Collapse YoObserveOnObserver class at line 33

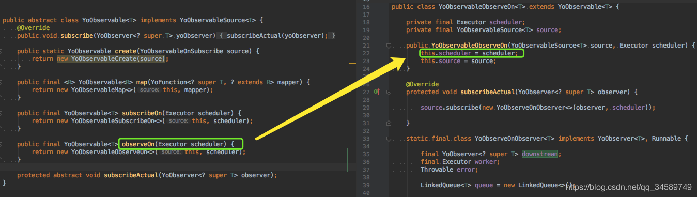[388, 139]
